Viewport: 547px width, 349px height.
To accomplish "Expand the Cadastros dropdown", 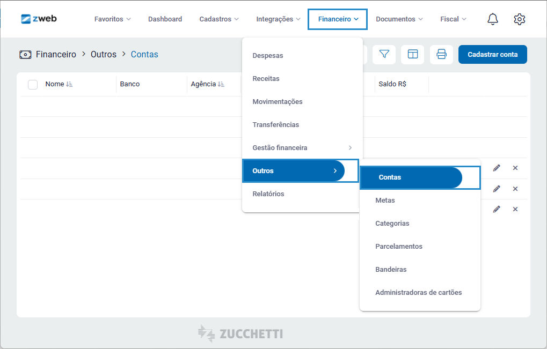I will coord(218,19).
